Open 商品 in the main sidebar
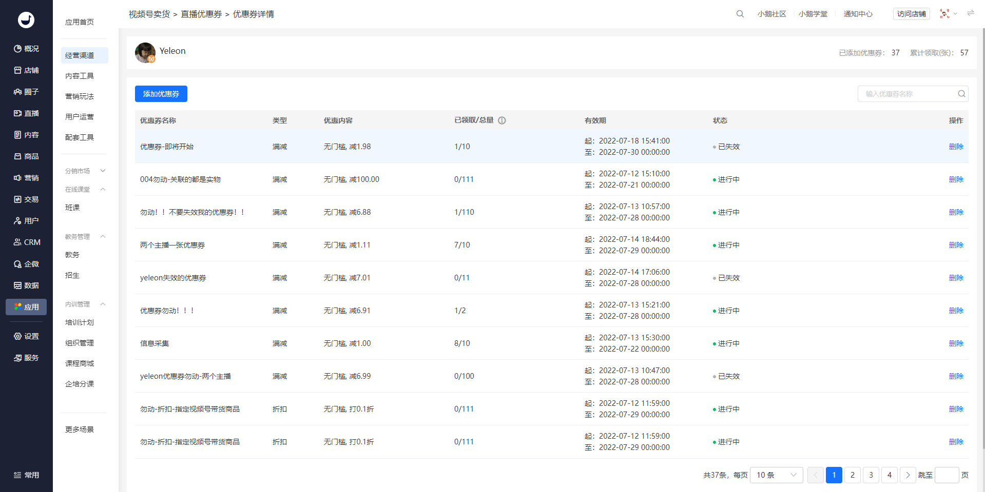 click(x=26, y=156)
